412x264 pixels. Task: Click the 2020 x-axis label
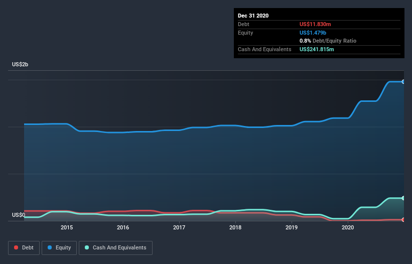(x=348, y=227)
